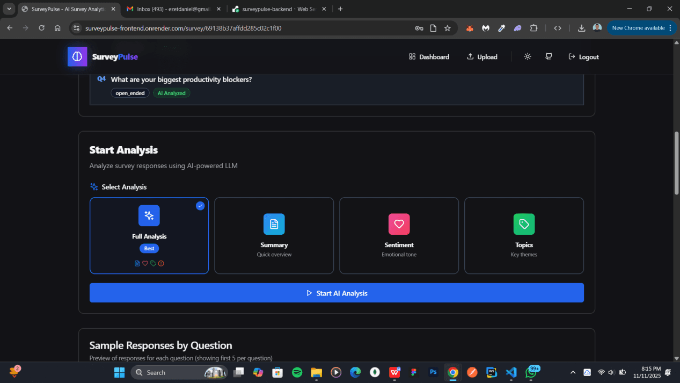Open the purple ghost extension
This screenshot has width=680, height=383.
pos(517,28)
